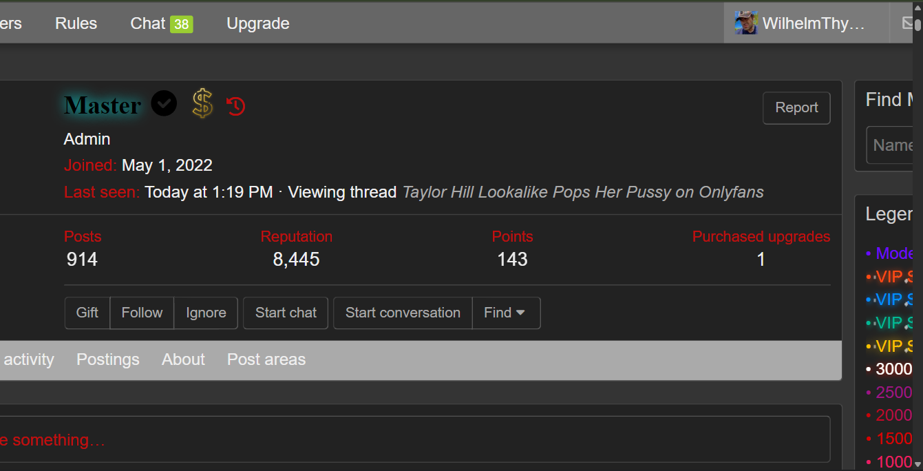Click the WilhelmThy user avatar
Image resolution: width=923 pixels, height=471 pixels.
746,23
